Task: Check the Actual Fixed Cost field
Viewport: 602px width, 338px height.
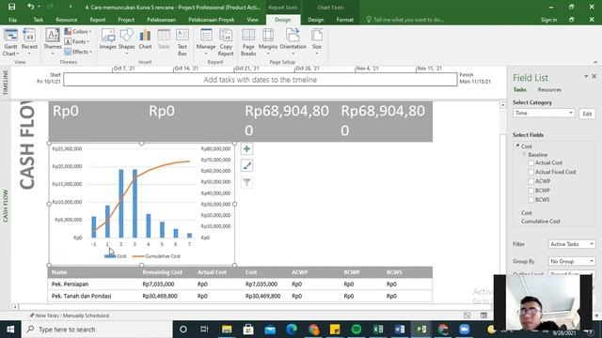Action: 531,172
